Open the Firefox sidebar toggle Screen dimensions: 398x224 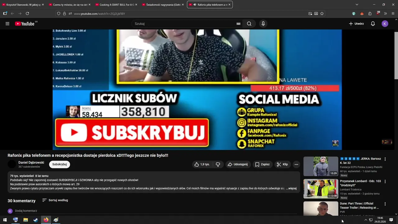[x=5, y=13]
